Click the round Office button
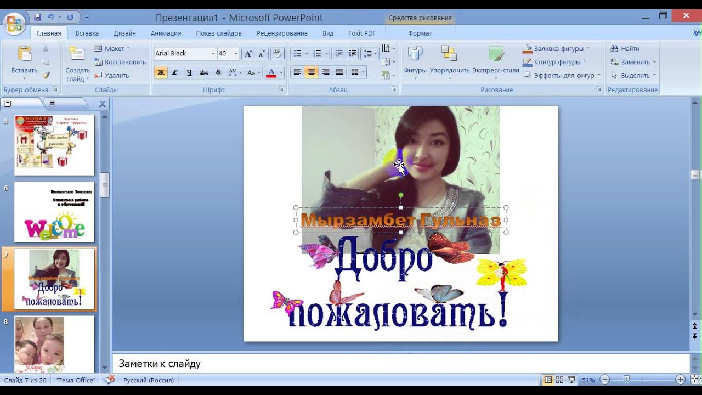The width and height of the screenshot is (702, 395). pos(14,24)
